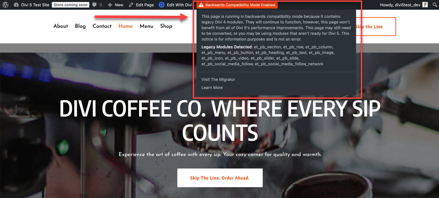Click the Backwards Compatibility Mode Enabled notice

[x=237, y=5]
